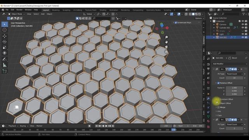Select the Measure tool
Viewport: 249px width, 140px height.
4,65
